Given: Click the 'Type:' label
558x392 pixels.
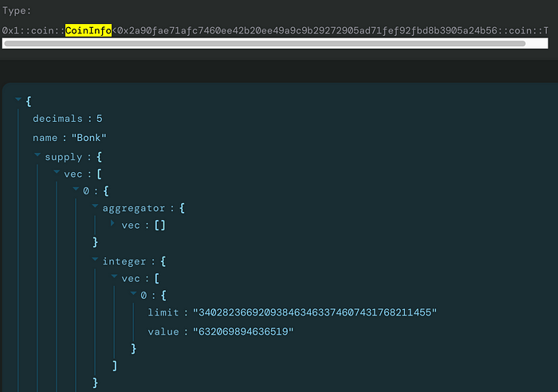Looking at the screenshot, I should (x=17, y=11).
